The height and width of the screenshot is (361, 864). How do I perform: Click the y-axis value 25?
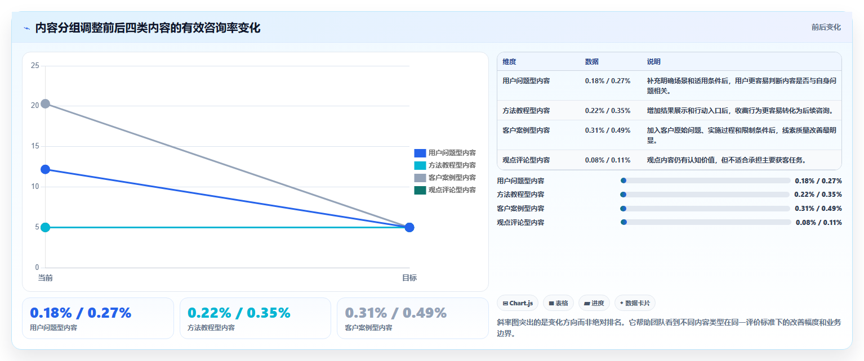(x=35, y=66)
